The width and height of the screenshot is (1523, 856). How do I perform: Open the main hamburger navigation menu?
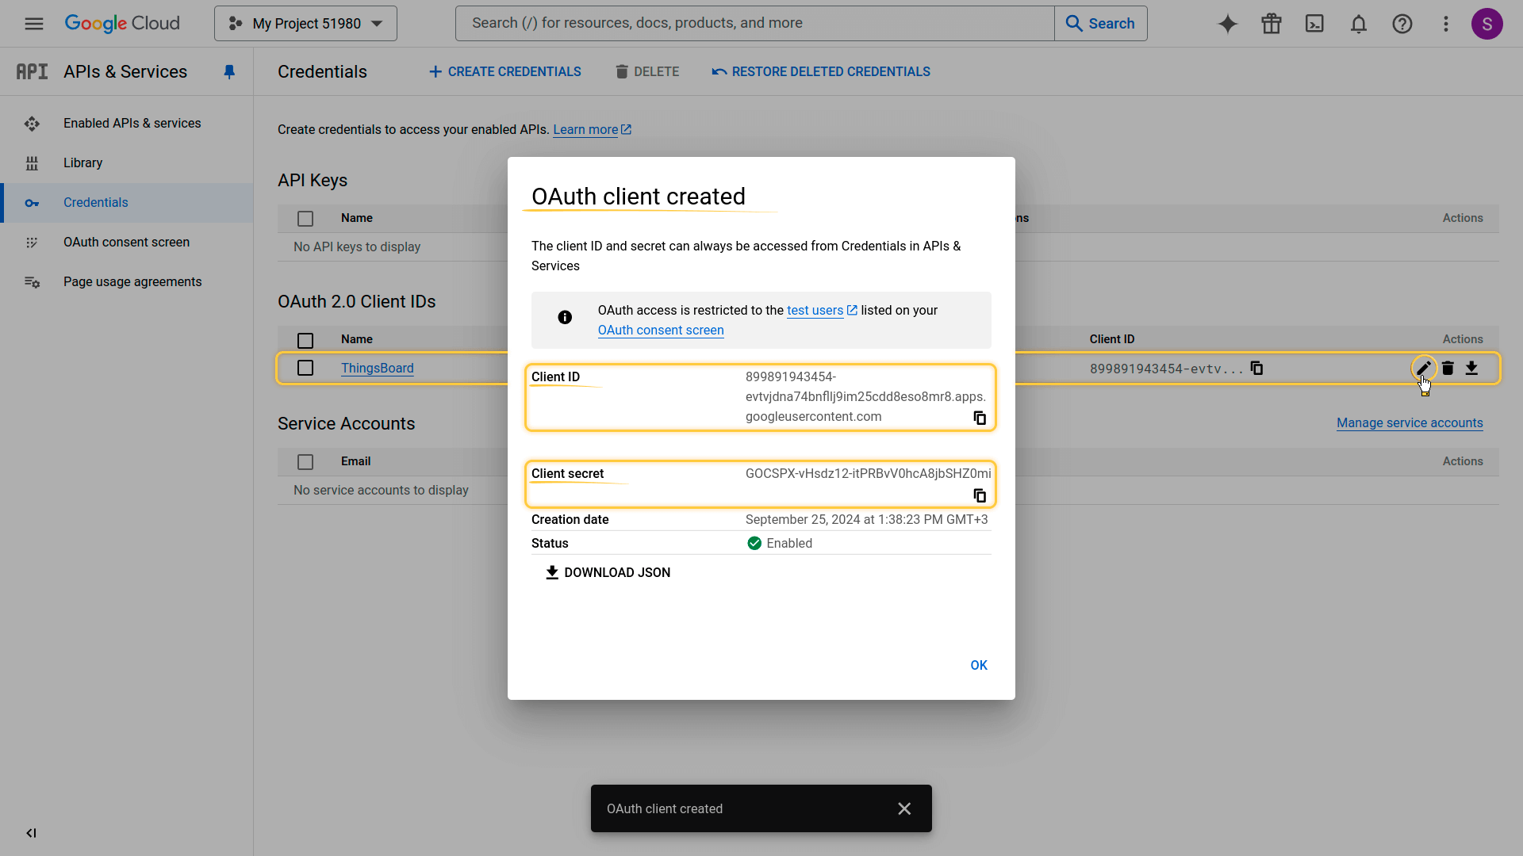coord(34,24)
